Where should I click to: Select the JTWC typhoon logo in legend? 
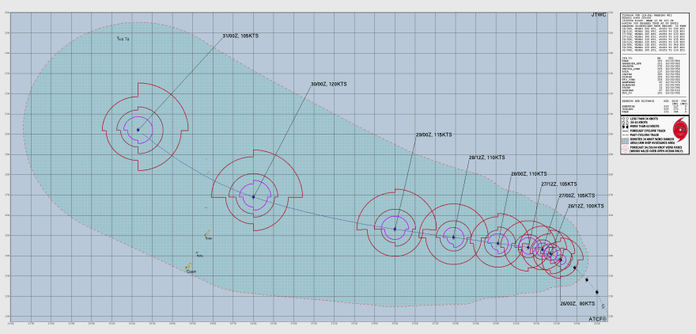[x=680, y=129]
